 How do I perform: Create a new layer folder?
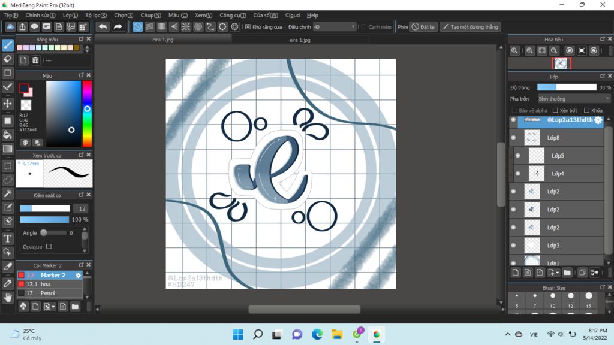(x=567, y=273)
